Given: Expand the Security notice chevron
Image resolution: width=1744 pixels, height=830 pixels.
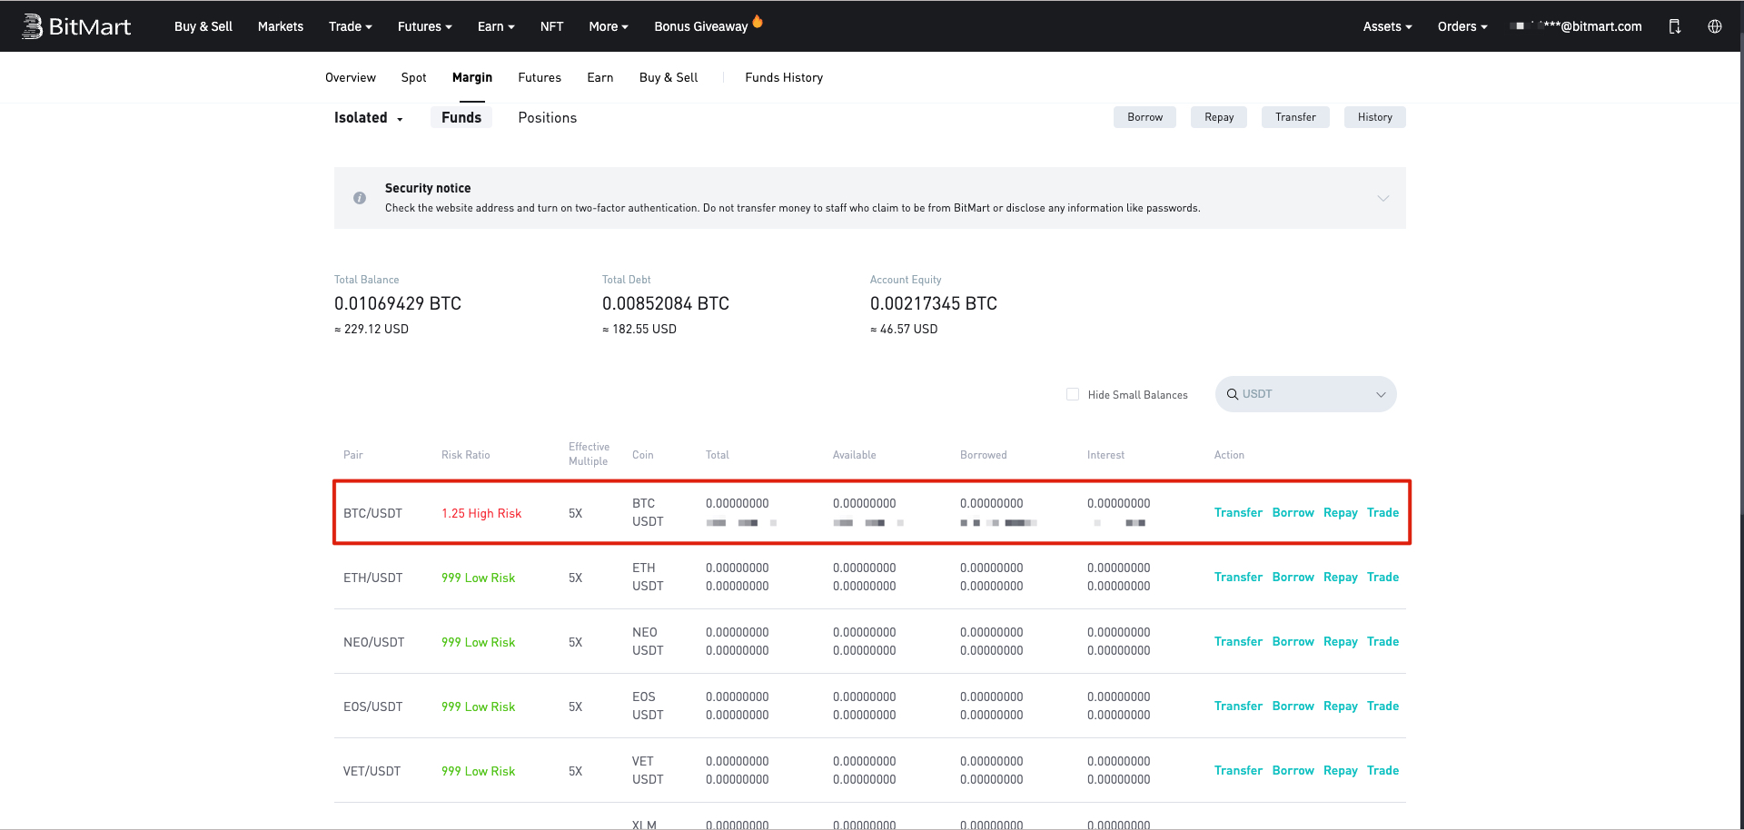Looking at the screenshot, I should coord(1382,198).
